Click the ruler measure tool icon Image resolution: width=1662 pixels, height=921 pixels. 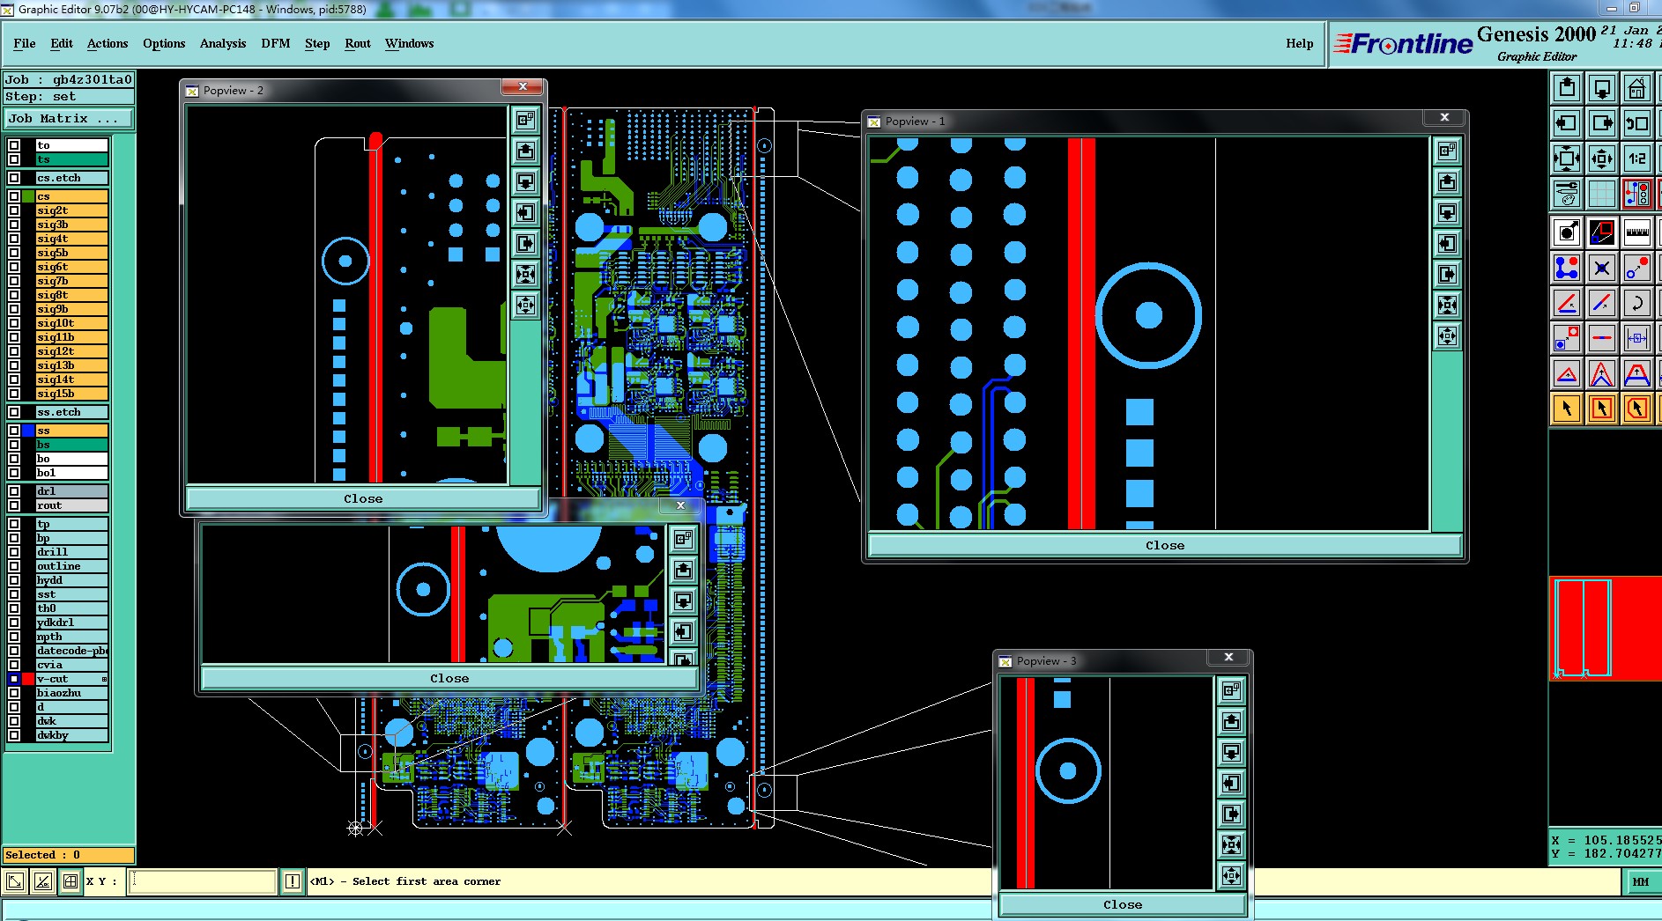(1636, 232)
